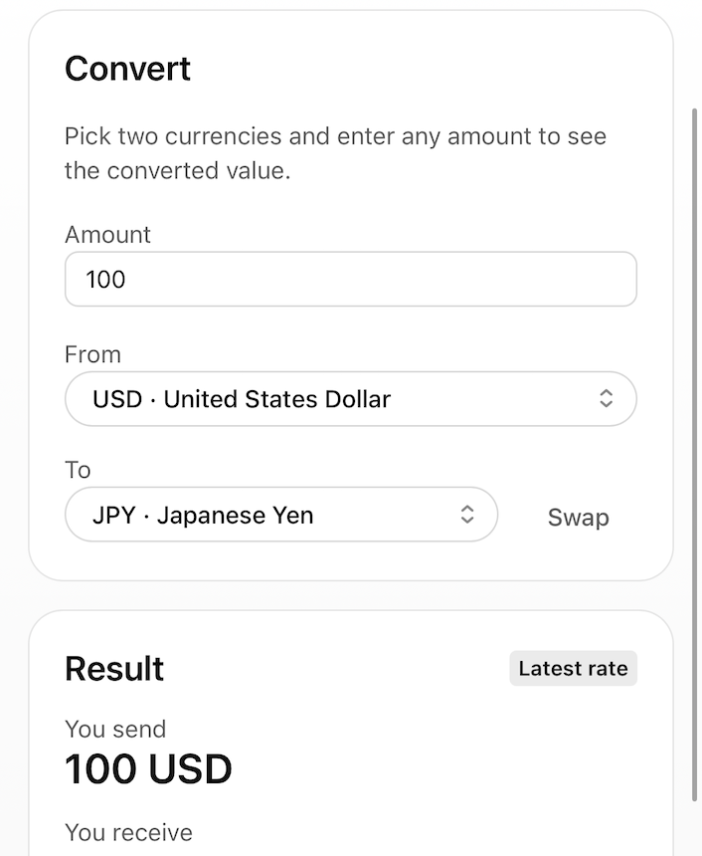702x856 pixels.
Task: Open the To currency dropdown
Action: [x=280, y=515]
